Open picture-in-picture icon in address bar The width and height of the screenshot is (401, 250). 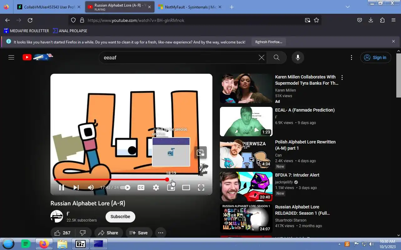(308, 20)
